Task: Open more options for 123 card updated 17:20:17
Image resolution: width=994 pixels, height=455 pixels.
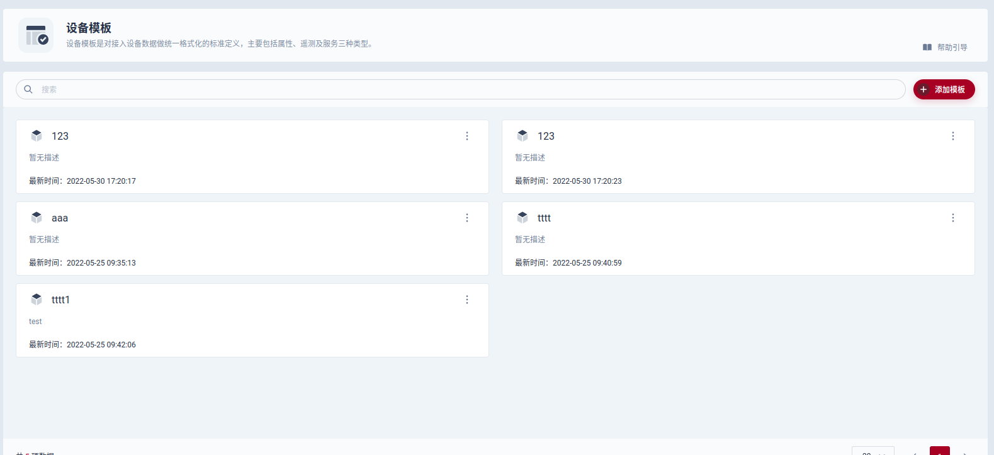Action: tap(467, 136)
